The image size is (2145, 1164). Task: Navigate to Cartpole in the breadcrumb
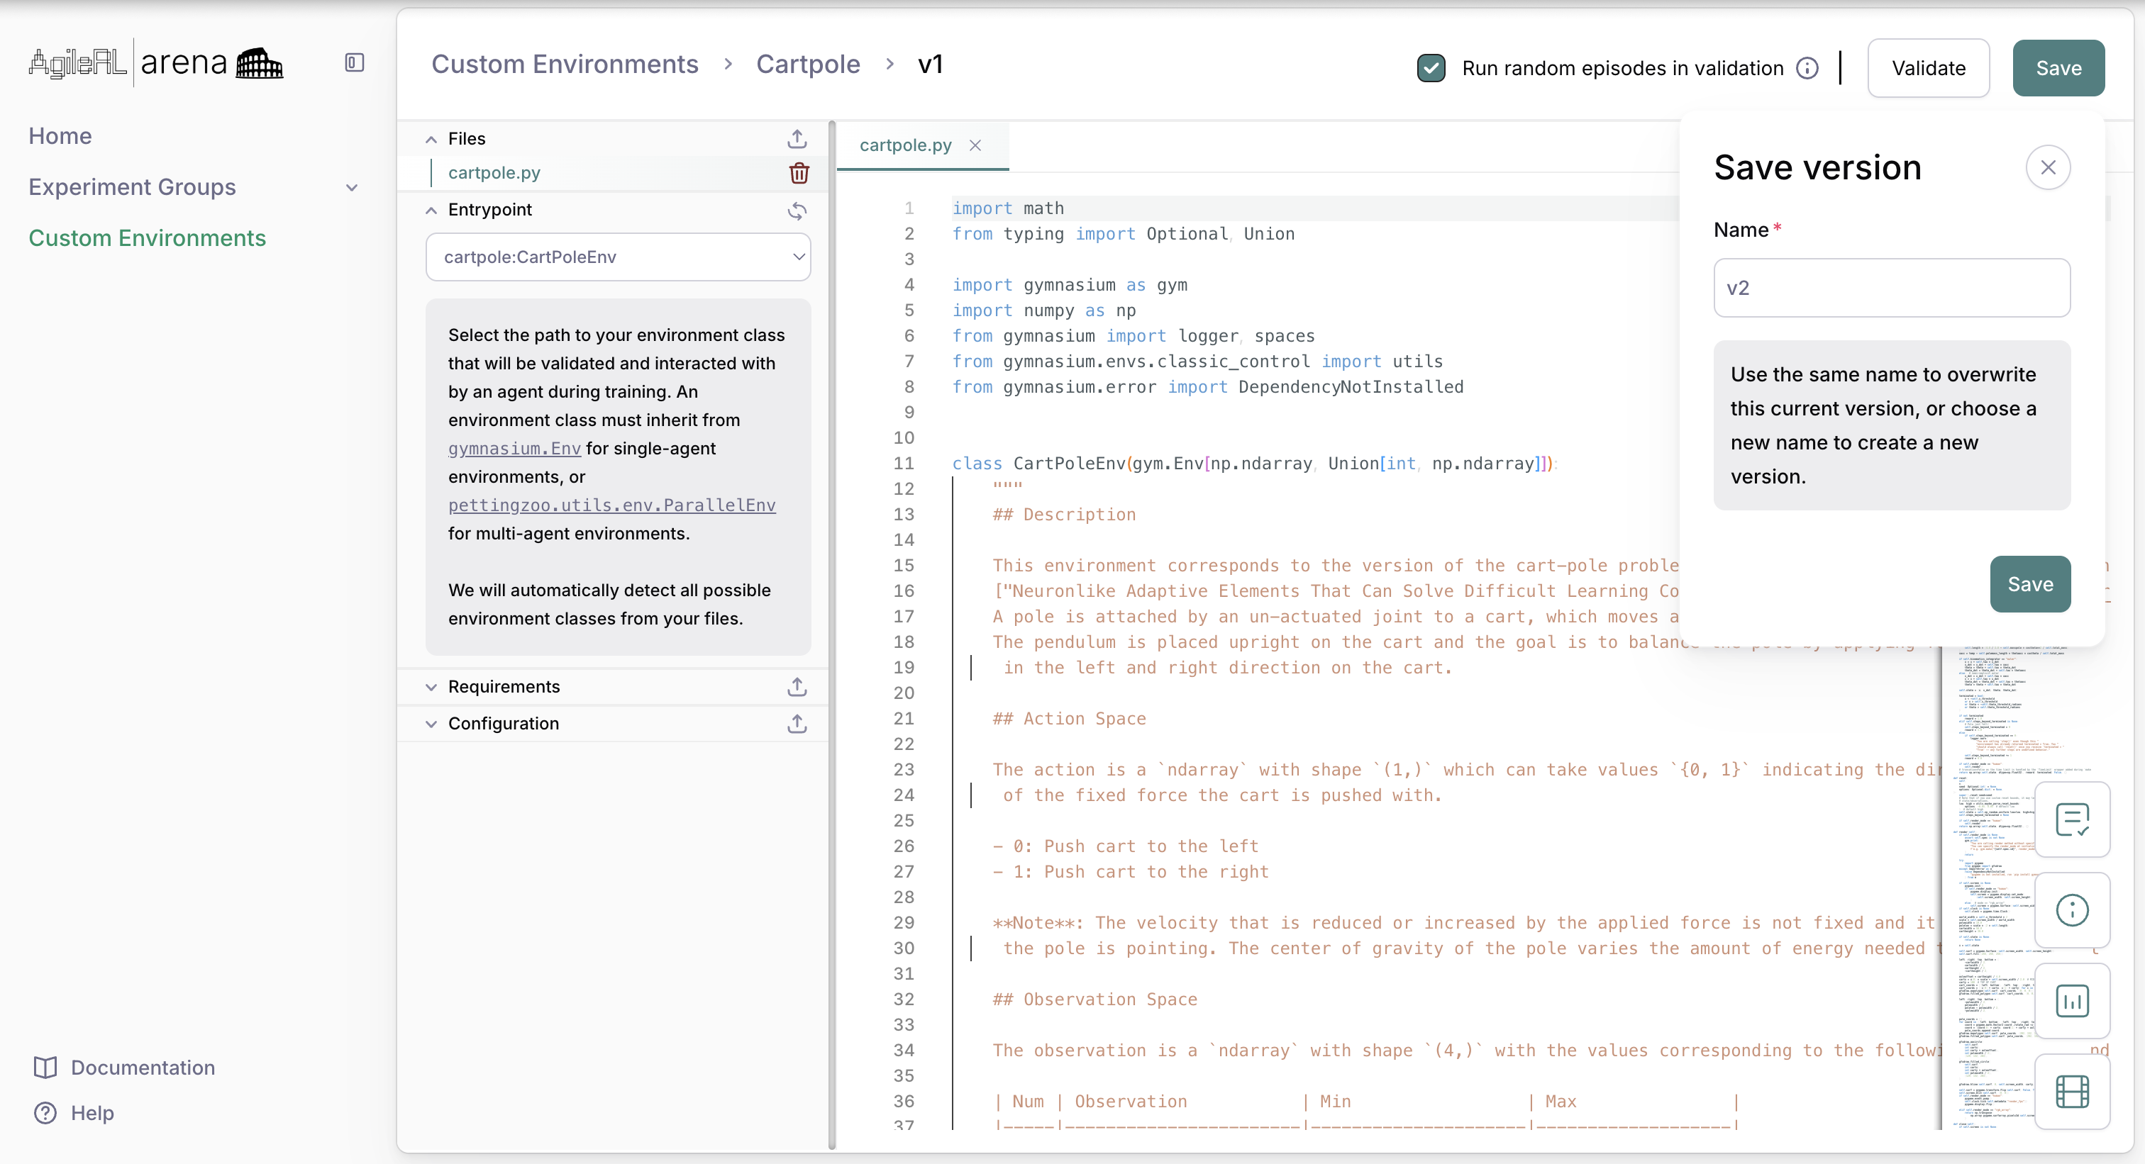click(808, 64)
